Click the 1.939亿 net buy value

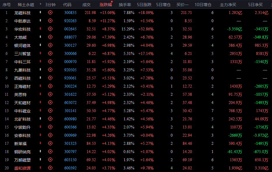coord(235,168)
